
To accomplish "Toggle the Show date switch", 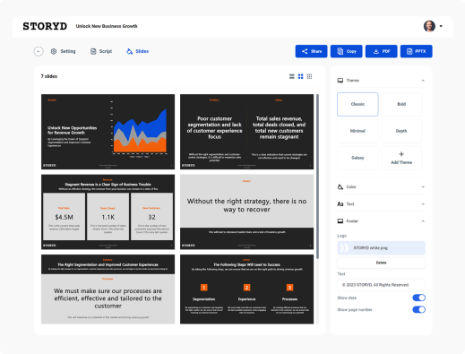I will [418, 298].
